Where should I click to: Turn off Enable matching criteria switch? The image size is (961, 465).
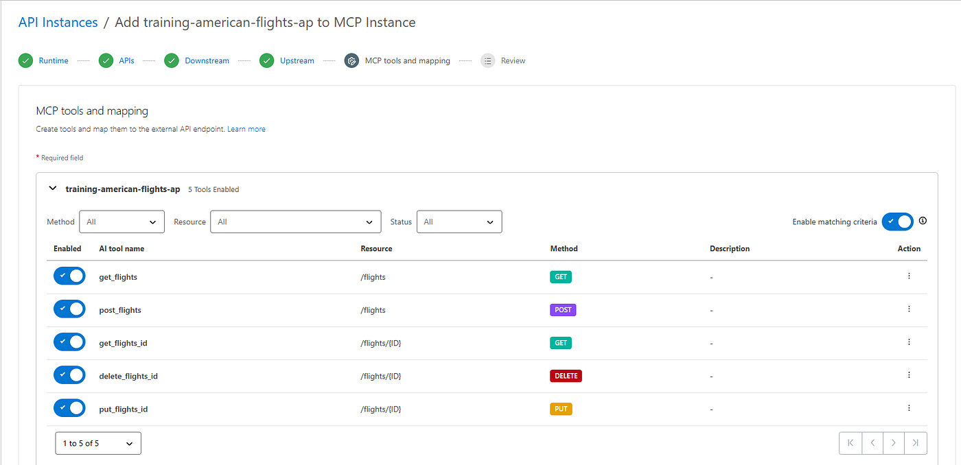click(898, 222)
